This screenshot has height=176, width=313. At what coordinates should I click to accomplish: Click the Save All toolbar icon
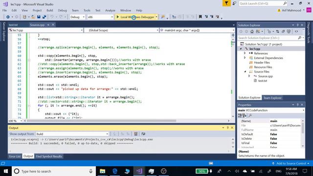click(44, 17)
